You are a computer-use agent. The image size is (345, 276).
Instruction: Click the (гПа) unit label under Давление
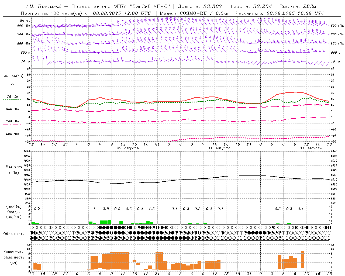pos(14,172)
